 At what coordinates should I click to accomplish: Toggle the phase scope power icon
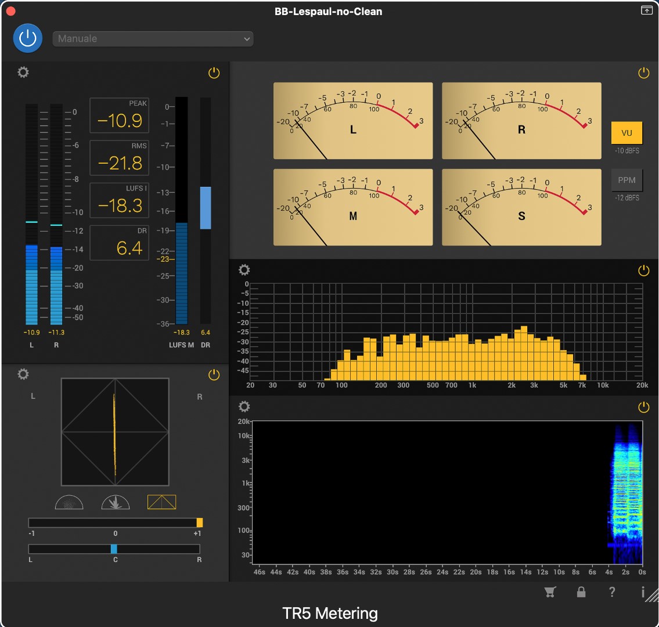[x=214, y=374]
